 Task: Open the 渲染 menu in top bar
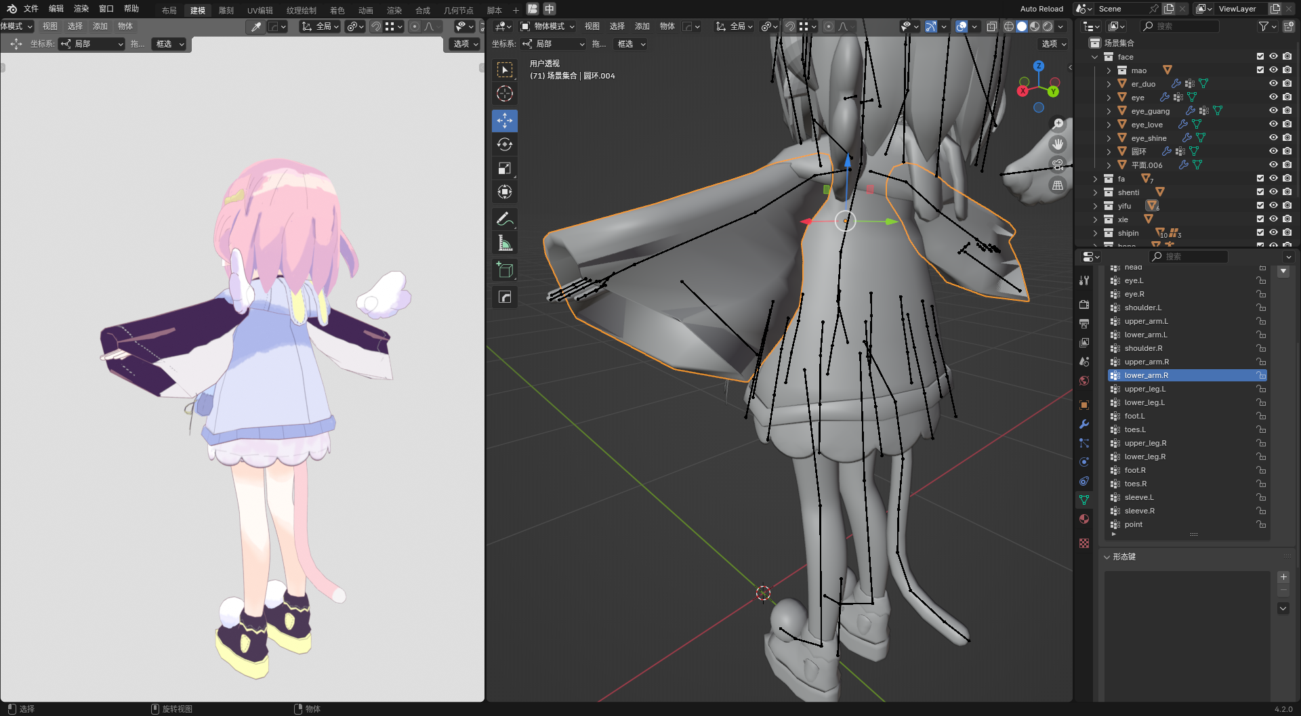pyautogui.click(x=81, y=9)
